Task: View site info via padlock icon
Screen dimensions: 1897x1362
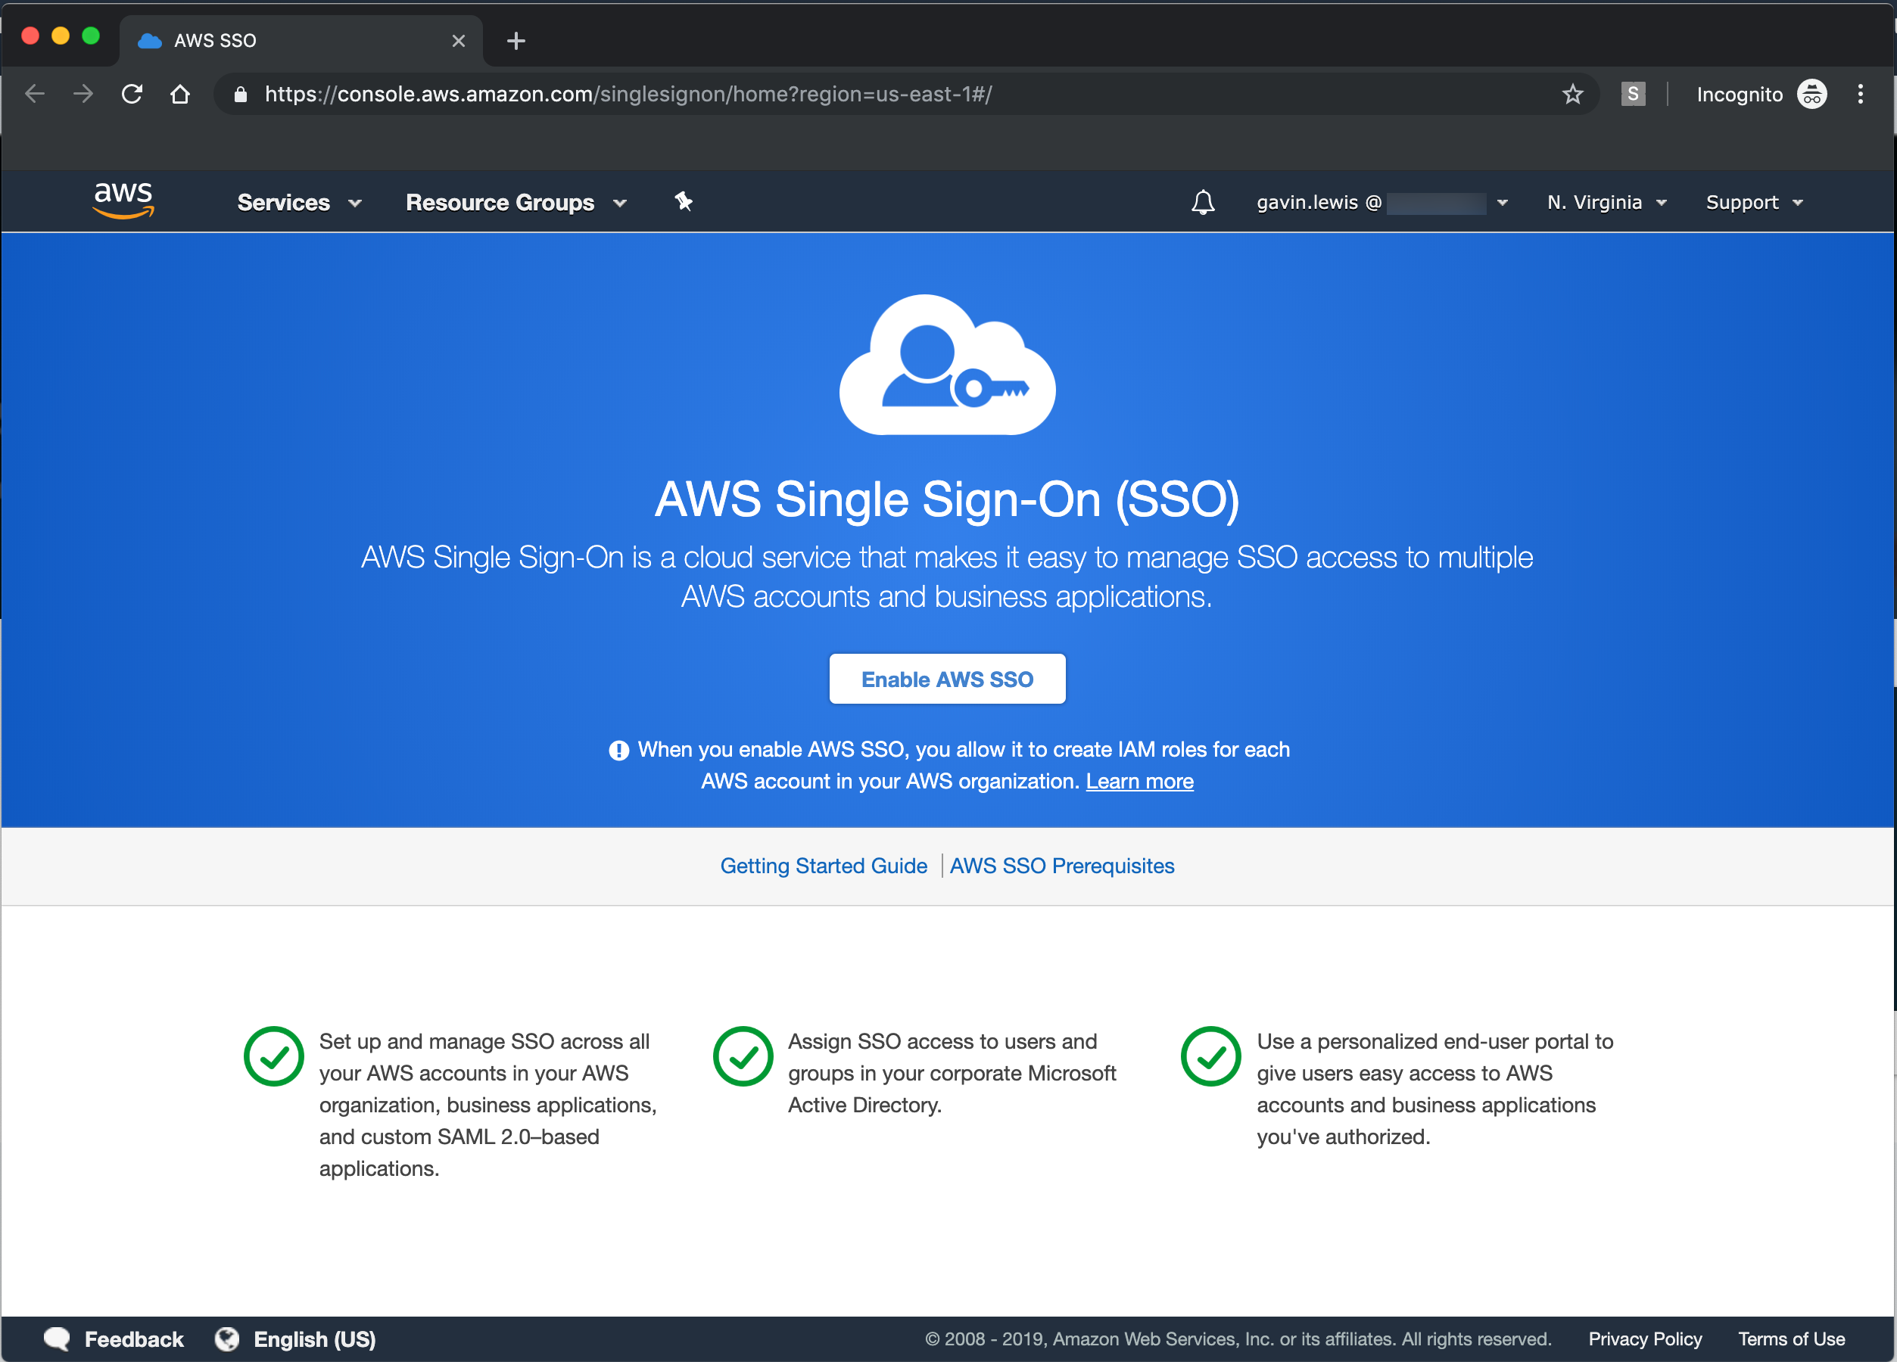Action: (241, 94)
